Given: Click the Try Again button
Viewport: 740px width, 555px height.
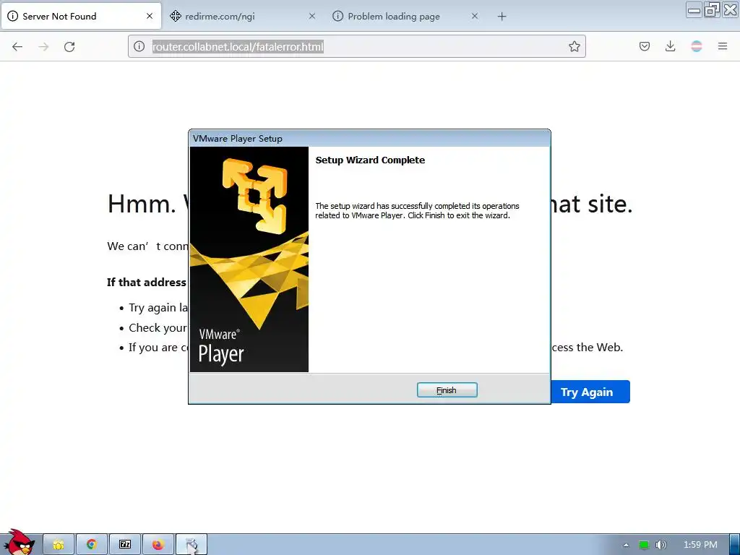Looking at the screenshot, I should (x=590, y=392).
